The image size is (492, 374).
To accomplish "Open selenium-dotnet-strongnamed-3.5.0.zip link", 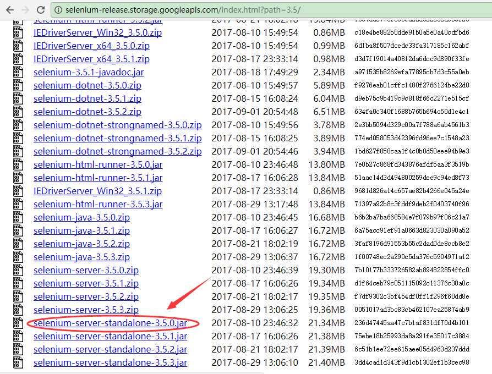I will [118, 125].
